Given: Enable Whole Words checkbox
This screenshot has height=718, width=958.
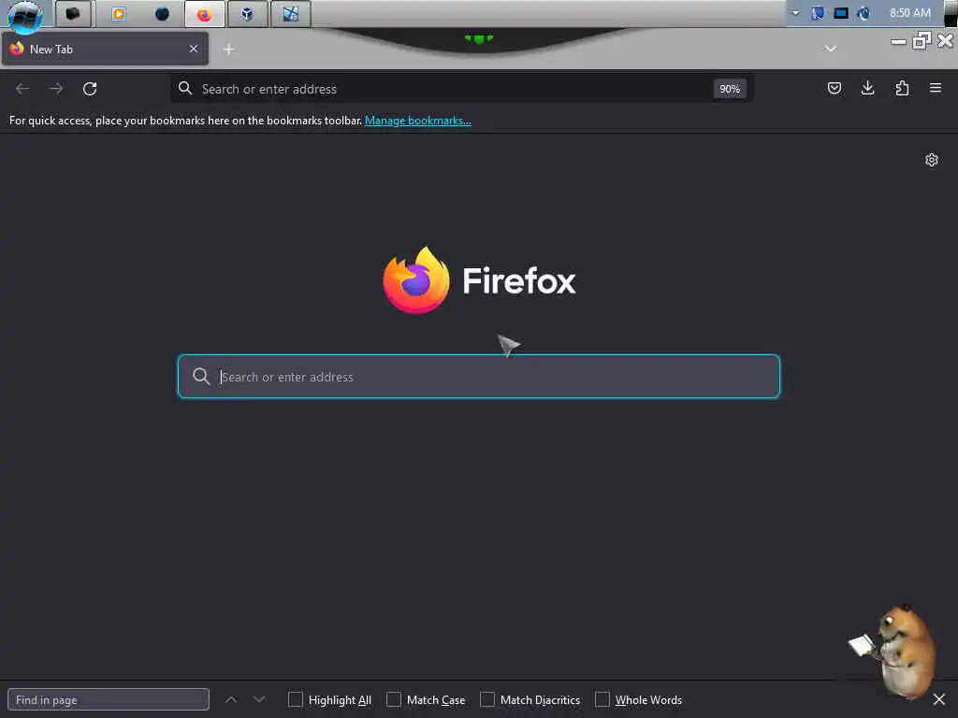Looking at the screenshot, I should coord(602,699).
